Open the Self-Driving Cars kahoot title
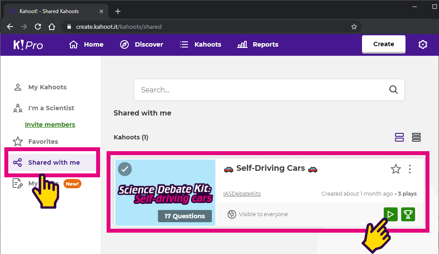This screenshot has height=254, width=439. 271,168
